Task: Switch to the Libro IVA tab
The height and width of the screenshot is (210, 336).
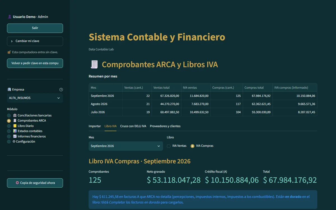Action: point(111,126)
